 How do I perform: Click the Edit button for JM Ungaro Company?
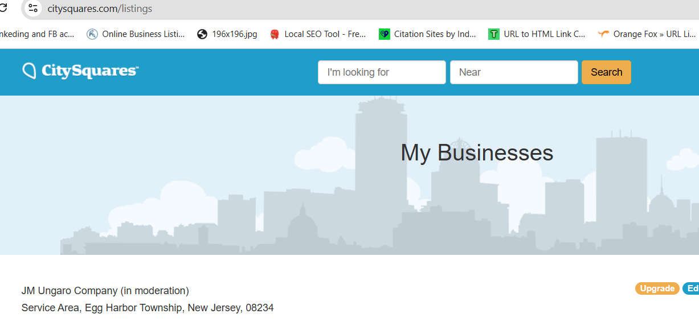(x=691, y=288)
